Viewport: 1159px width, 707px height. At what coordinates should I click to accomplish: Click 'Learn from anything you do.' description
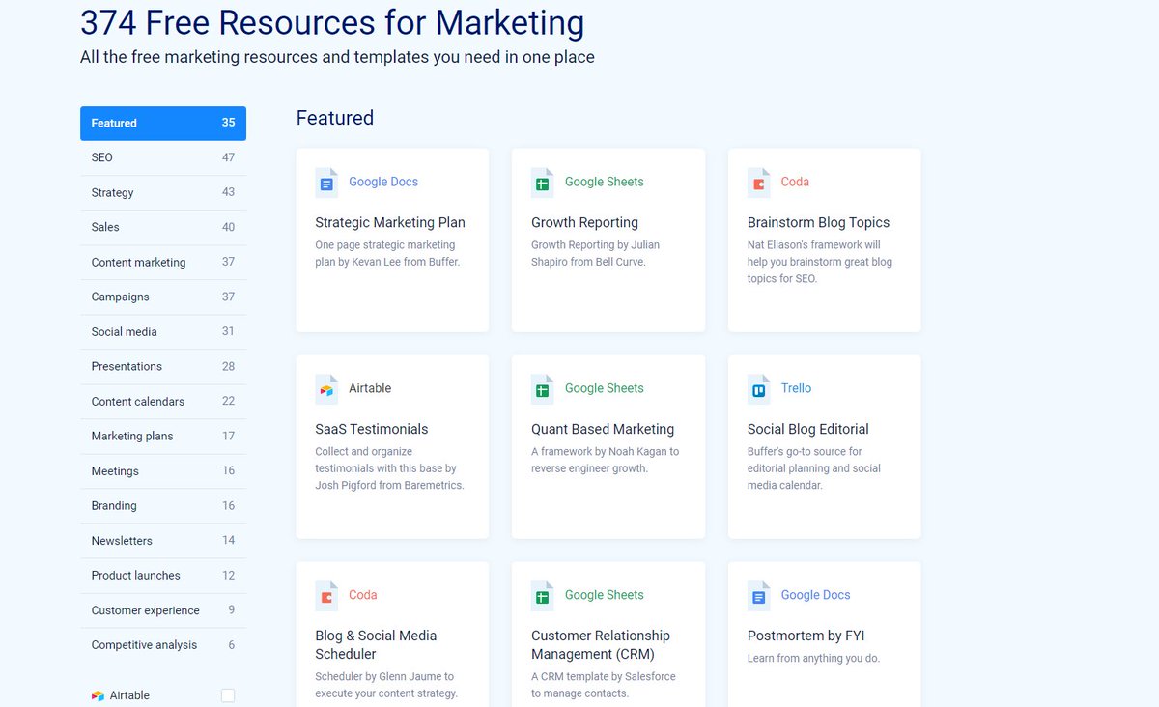(x=813, y=659)
